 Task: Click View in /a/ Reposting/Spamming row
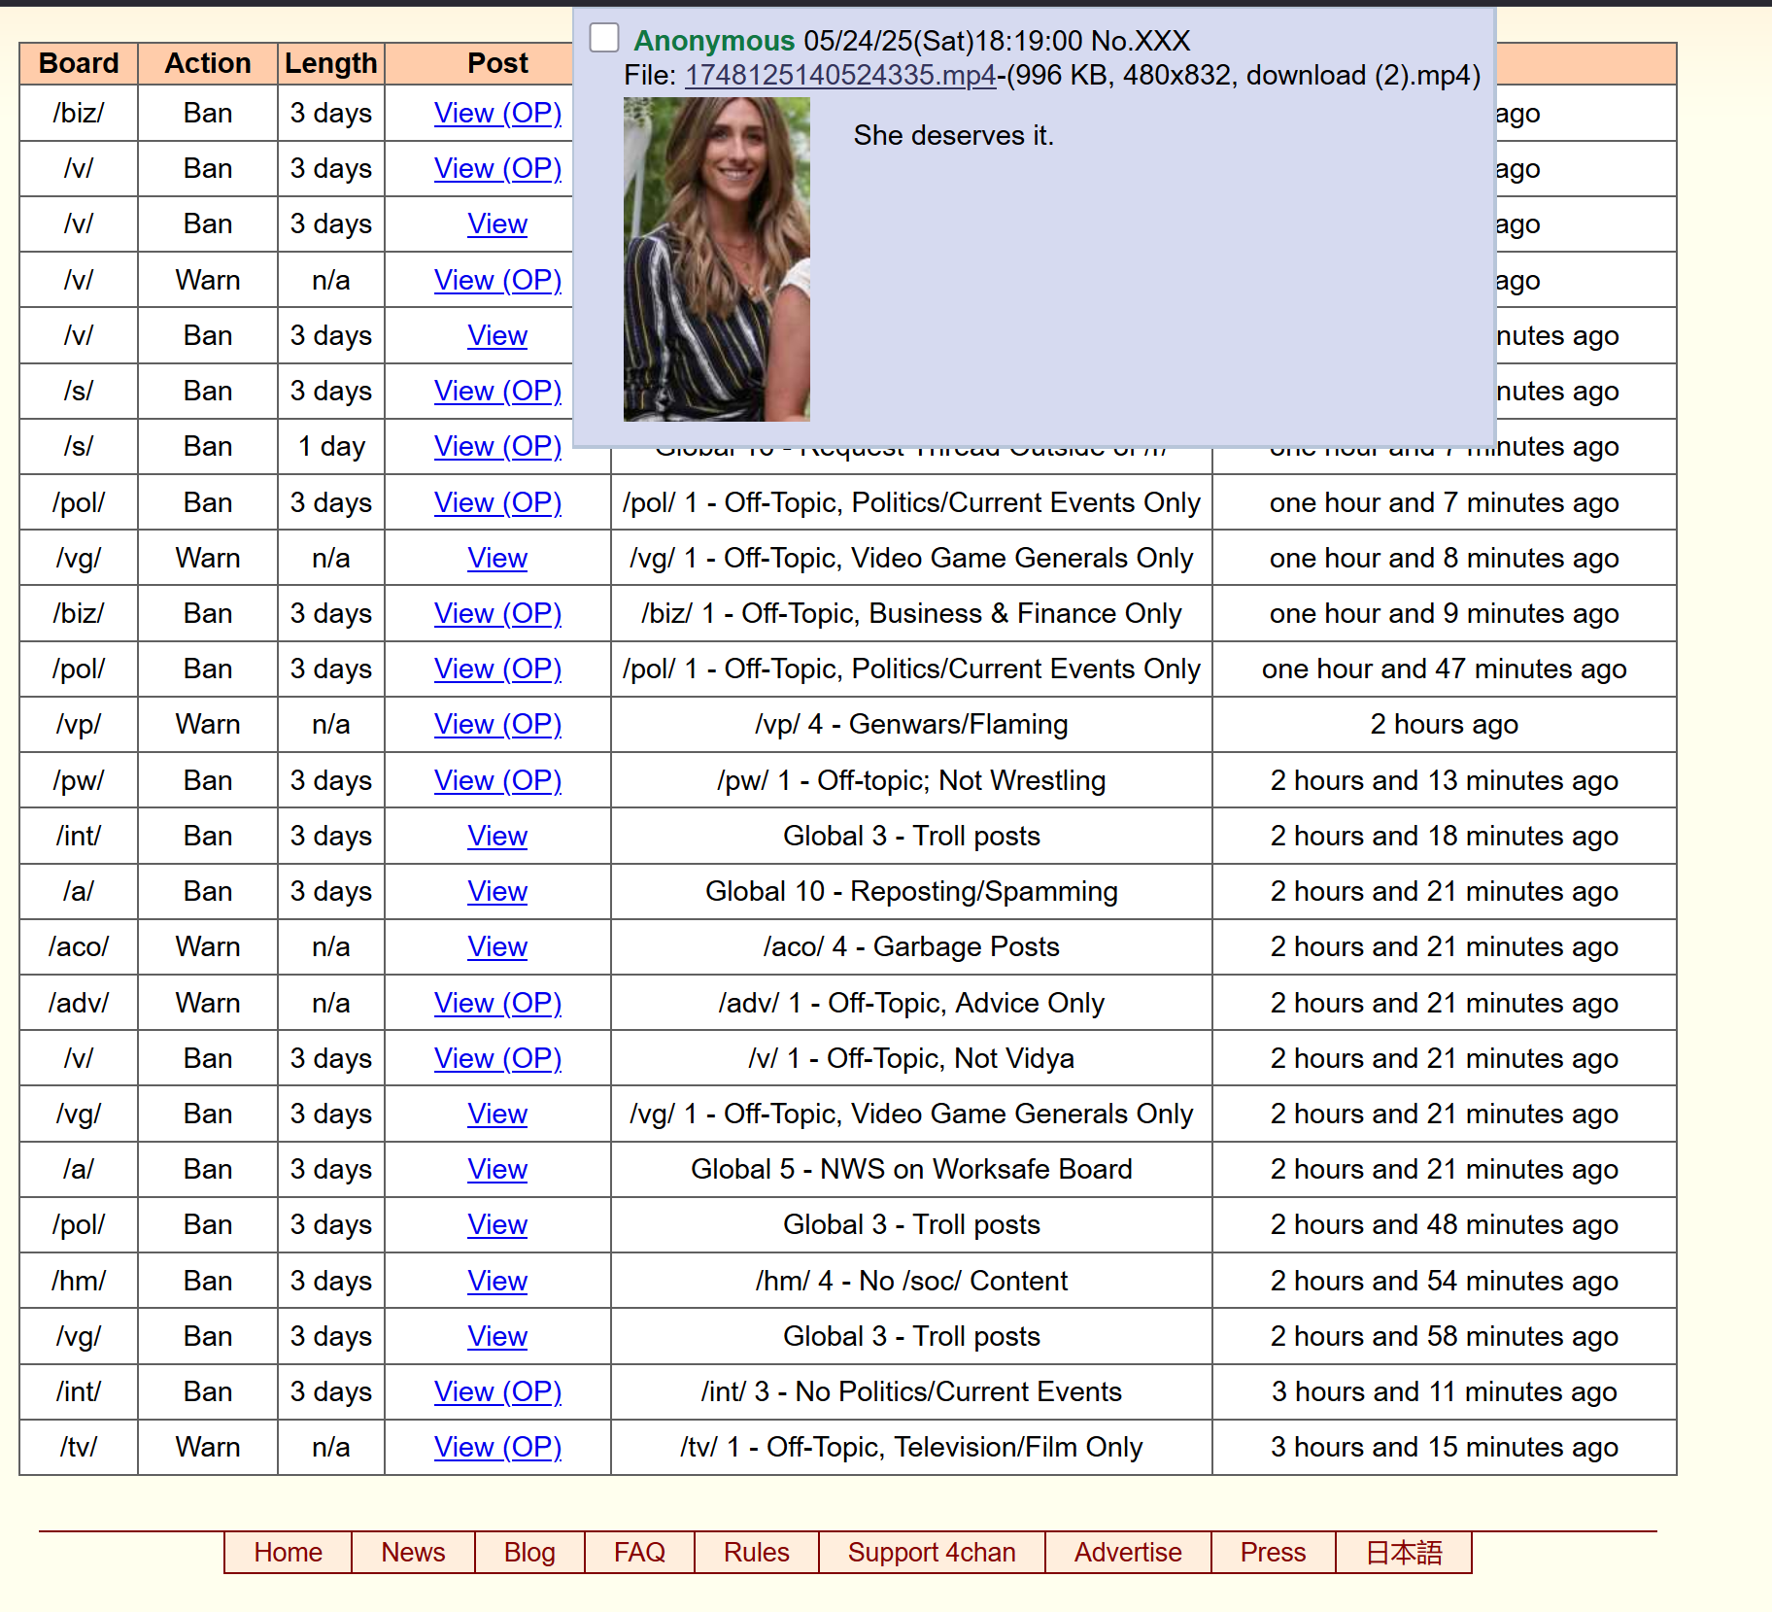pyautogui.click(x=497, y=891)
